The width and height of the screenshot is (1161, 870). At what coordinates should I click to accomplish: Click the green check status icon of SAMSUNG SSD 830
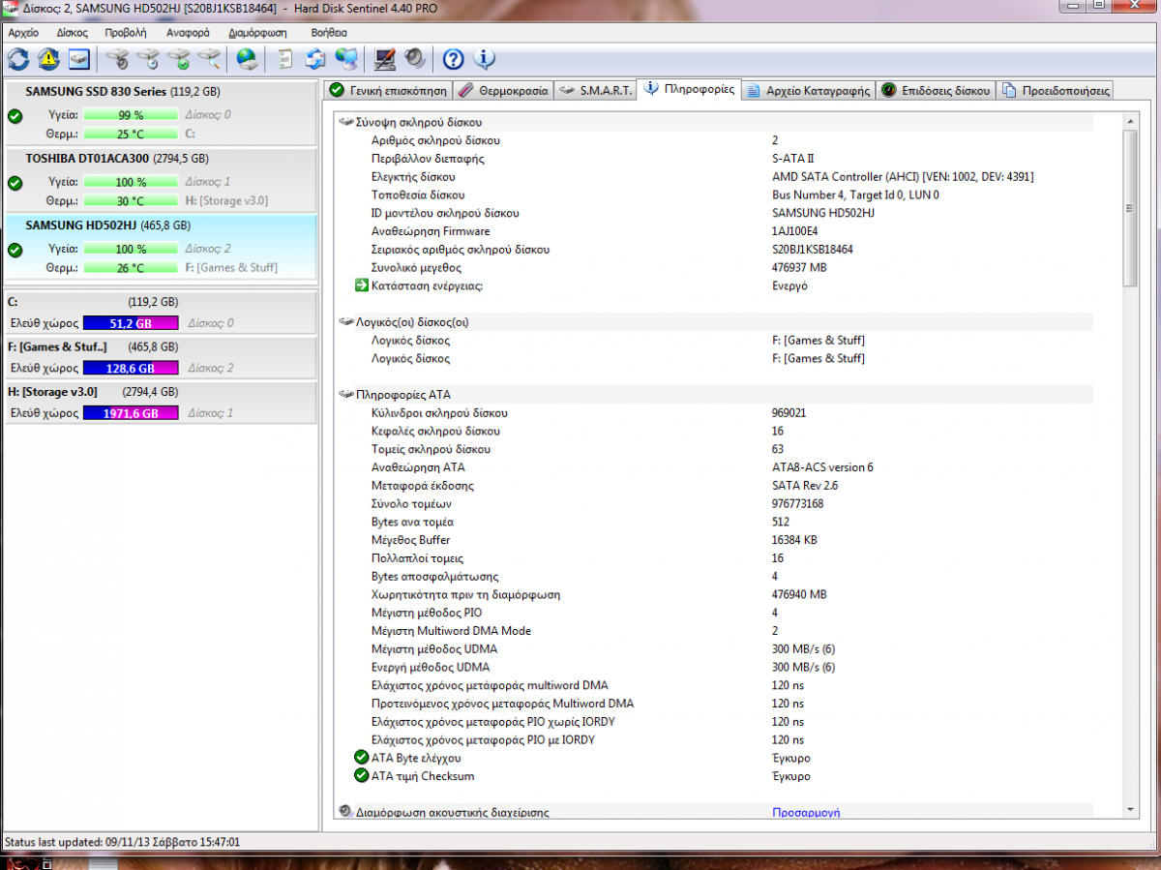(15, 116)
